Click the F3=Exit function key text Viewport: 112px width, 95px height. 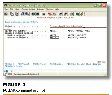click(9, 64)
